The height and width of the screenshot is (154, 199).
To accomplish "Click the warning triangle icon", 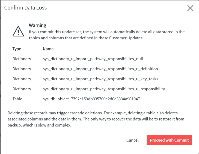I will tap(18, 31).
